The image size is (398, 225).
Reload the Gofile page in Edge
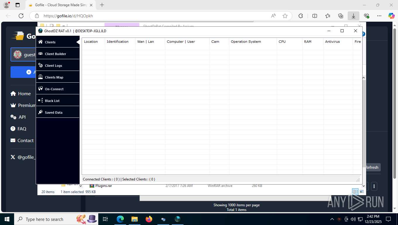[x=21, y=16]
